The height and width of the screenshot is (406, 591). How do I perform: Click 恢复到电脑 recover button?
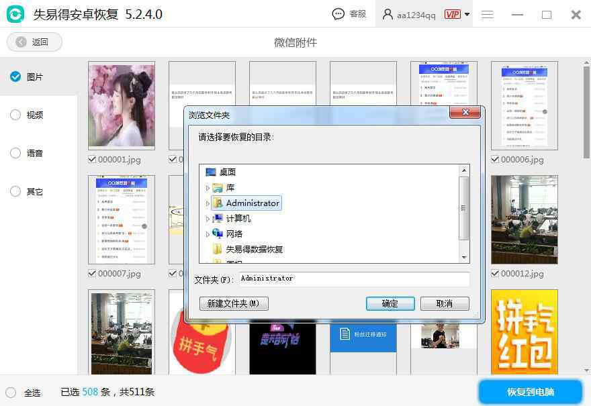(x=531, y=392)
